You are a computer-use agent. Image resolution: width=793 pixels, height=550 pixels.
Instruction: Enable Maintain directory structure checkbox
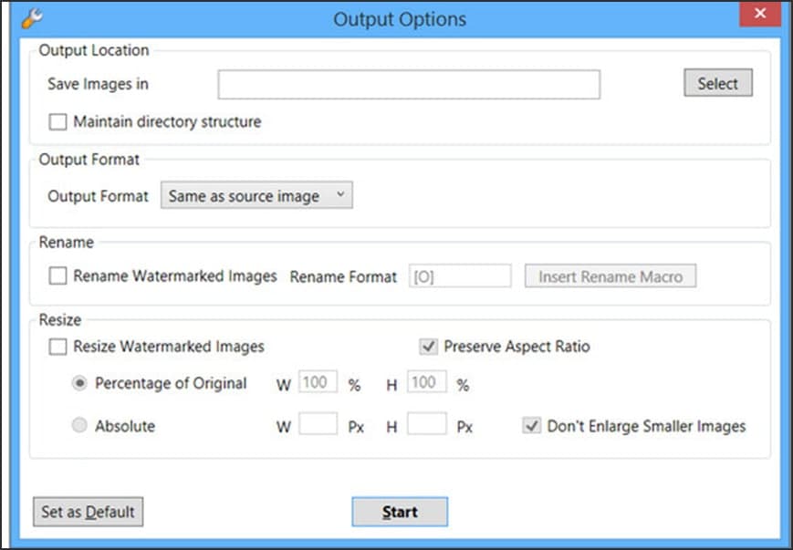click(x=58, y=121)
